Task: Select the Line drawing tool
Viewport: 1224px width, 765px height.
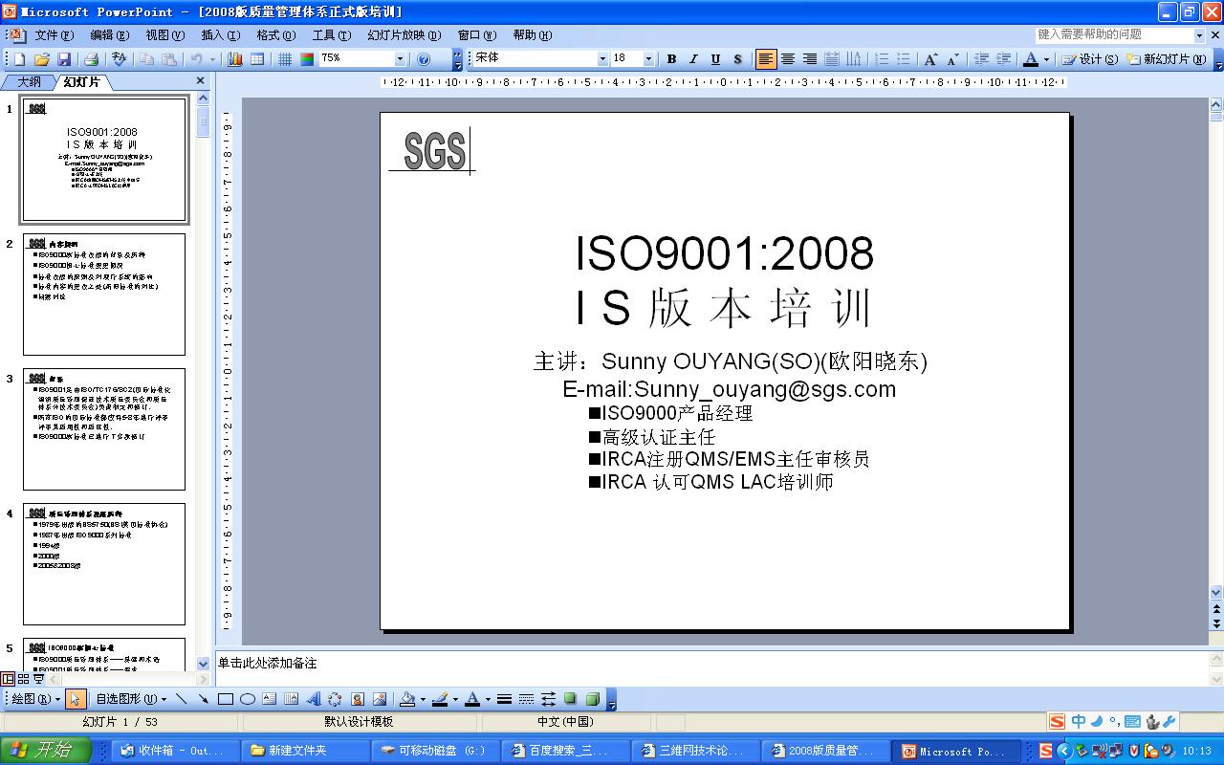Action: point(181,699)
